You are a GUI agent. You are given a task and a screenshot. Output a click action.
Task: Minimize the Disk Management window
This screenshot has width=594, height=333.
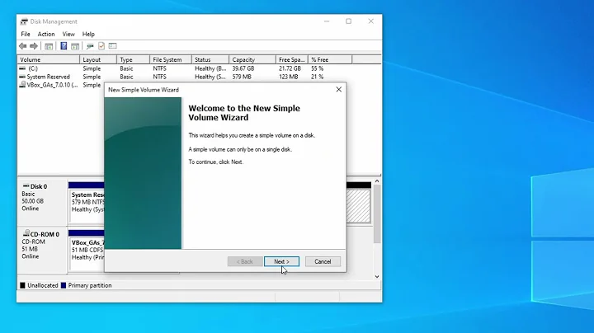pyautogui.click(x=327, y=21)
